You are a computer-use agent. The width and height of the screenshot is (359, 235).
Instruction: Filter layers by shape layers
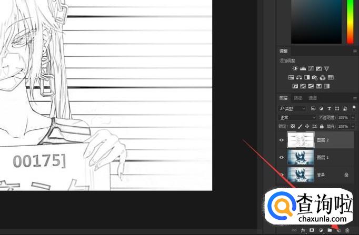(x=337, y=109)
